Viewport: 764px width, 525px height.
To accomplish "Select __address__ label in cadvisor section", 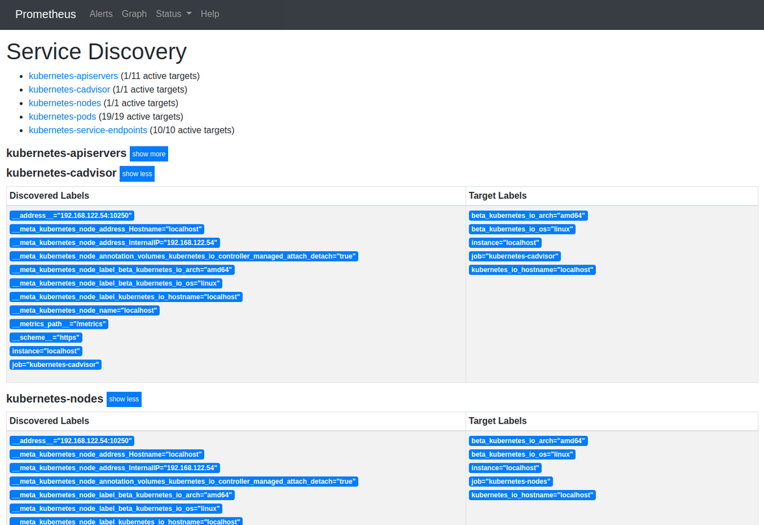I will coord(72,216).
